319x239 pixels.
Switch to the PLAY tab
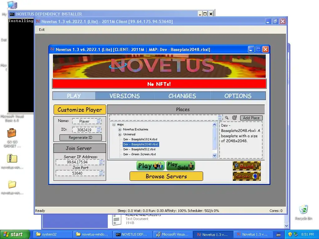(74, 96)
